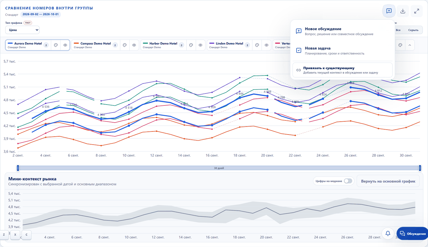Click the '4 758' data label
This screenshot has width=428, height=247.
coord(281,98)
